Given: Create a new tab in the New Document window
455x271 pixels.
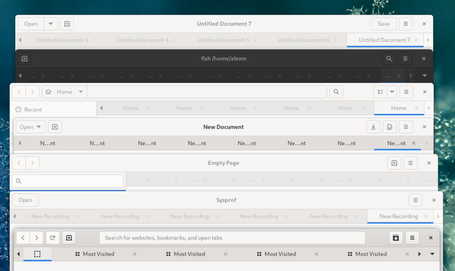Looking at the screenshot, I should click(x=55, y=127).
